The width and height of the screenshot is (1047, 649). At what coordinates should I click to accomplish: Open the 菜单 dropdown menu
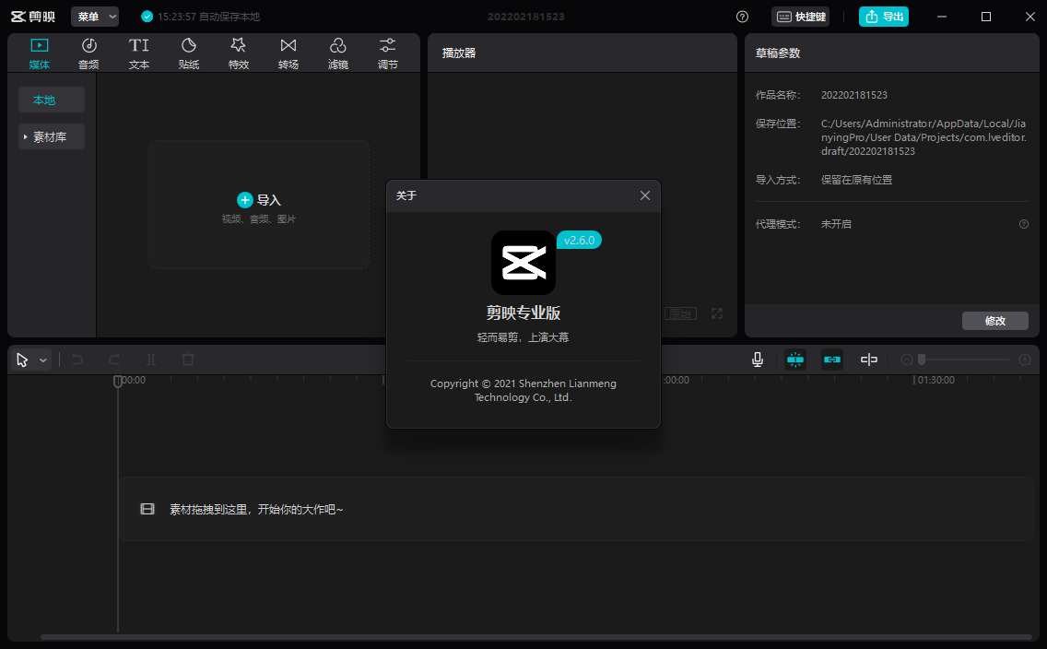tap(95, 17)
